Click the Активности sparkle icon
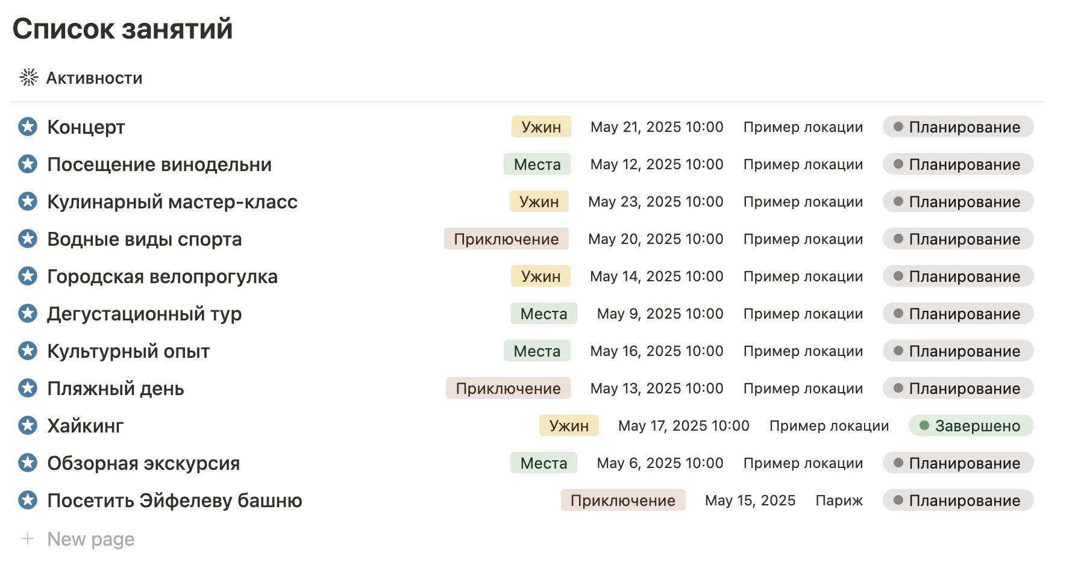 [x=29, y=78]
